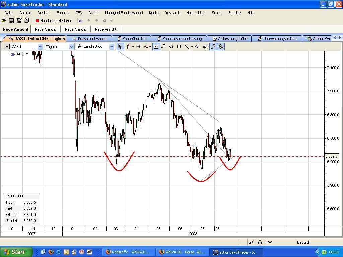
Task: Click the padlock icon in the status bar
Action: (x=260, y=242)
